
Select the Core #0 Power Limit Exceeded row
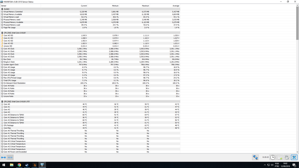coord(90,152)
